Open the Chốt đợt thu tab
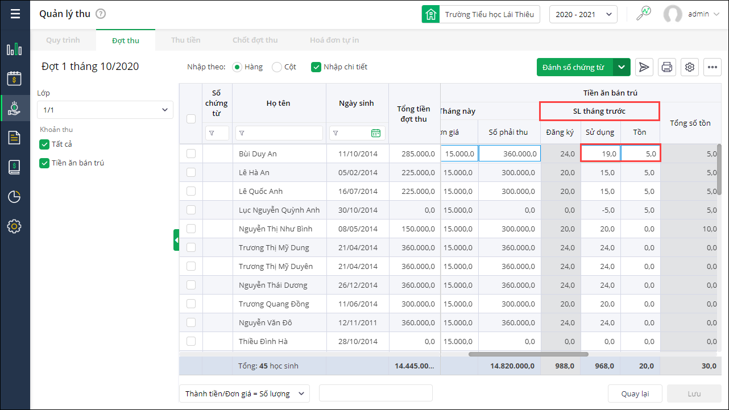Screen dimensions: 729x410 click(x=255, y=40)
